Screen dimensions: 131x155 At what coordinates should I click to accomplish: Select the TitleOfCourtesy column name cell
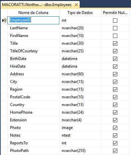33,51
